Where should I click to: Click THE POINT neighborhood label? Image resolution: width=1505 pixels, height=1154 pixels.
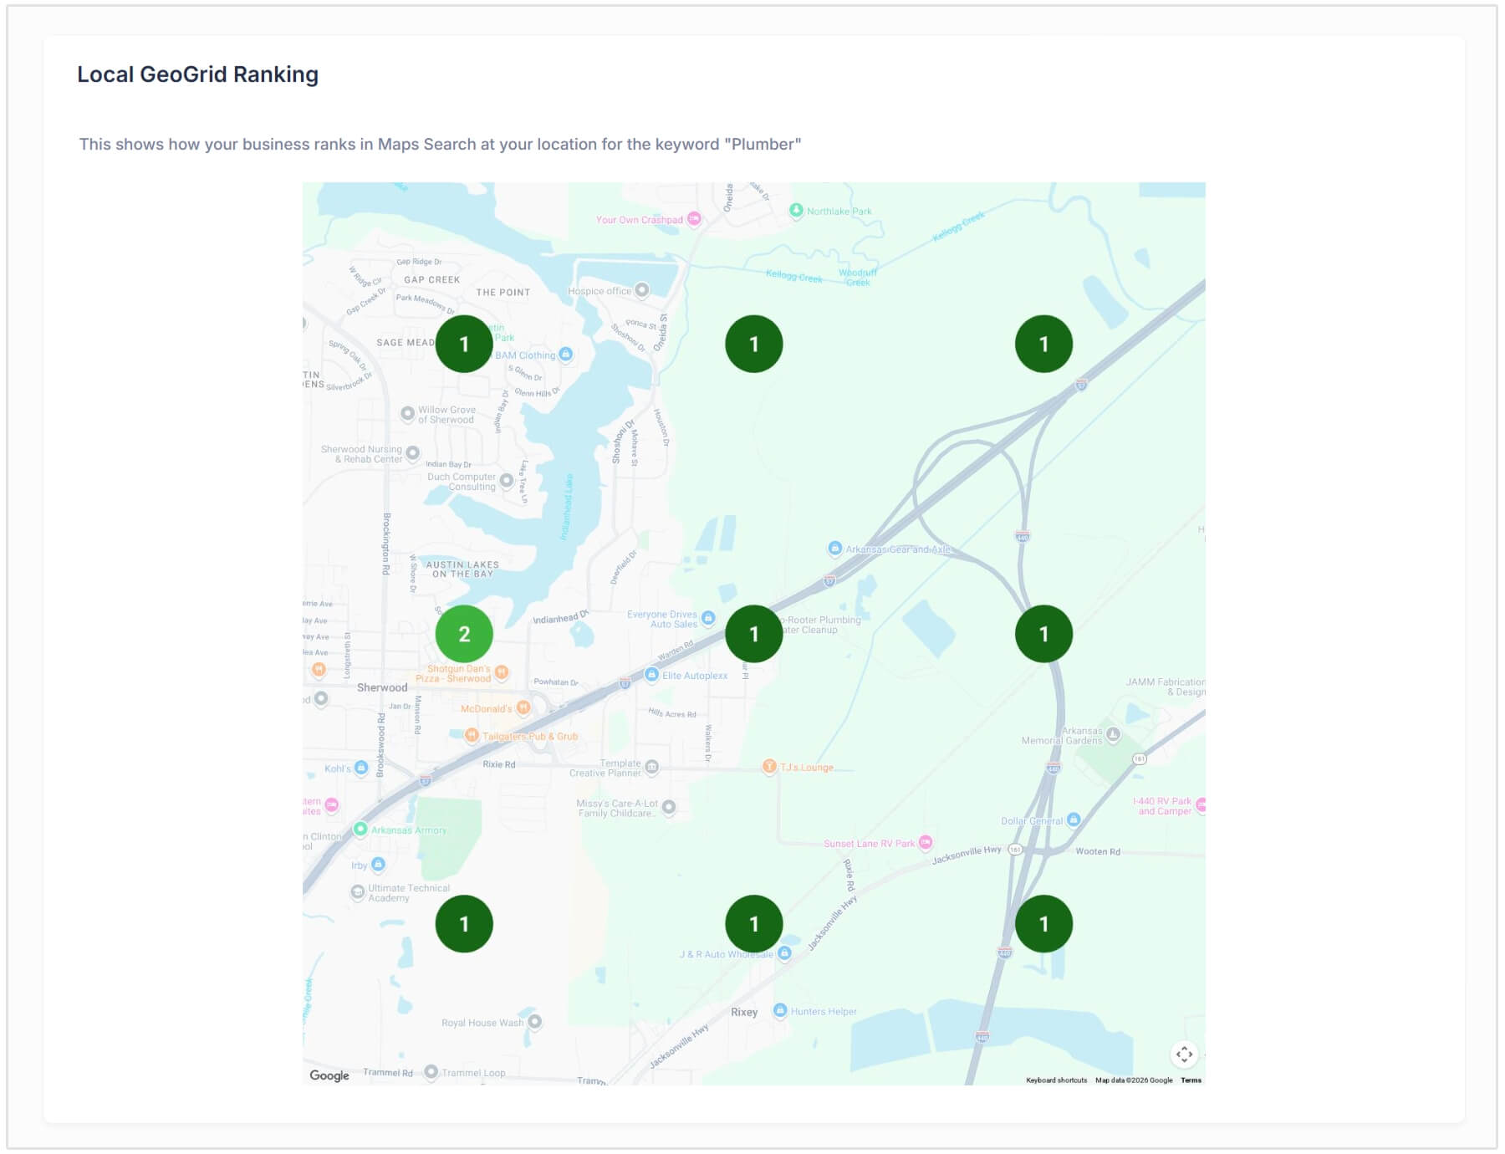point(503,292)
